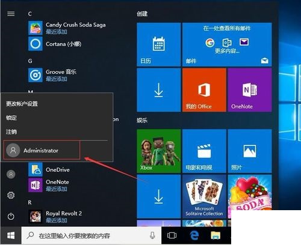Open the Xbox tile
This screenshot has width=301, height=245.
coord(158,151)
